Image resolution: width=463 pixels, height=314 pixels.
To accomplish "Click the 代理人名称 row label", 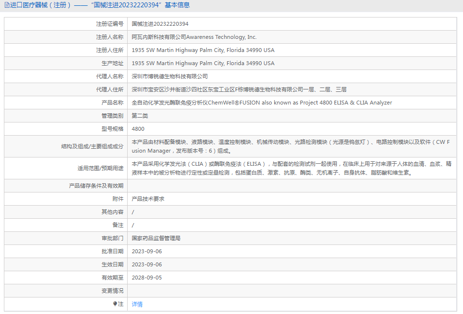I will (x=110, y=76).
